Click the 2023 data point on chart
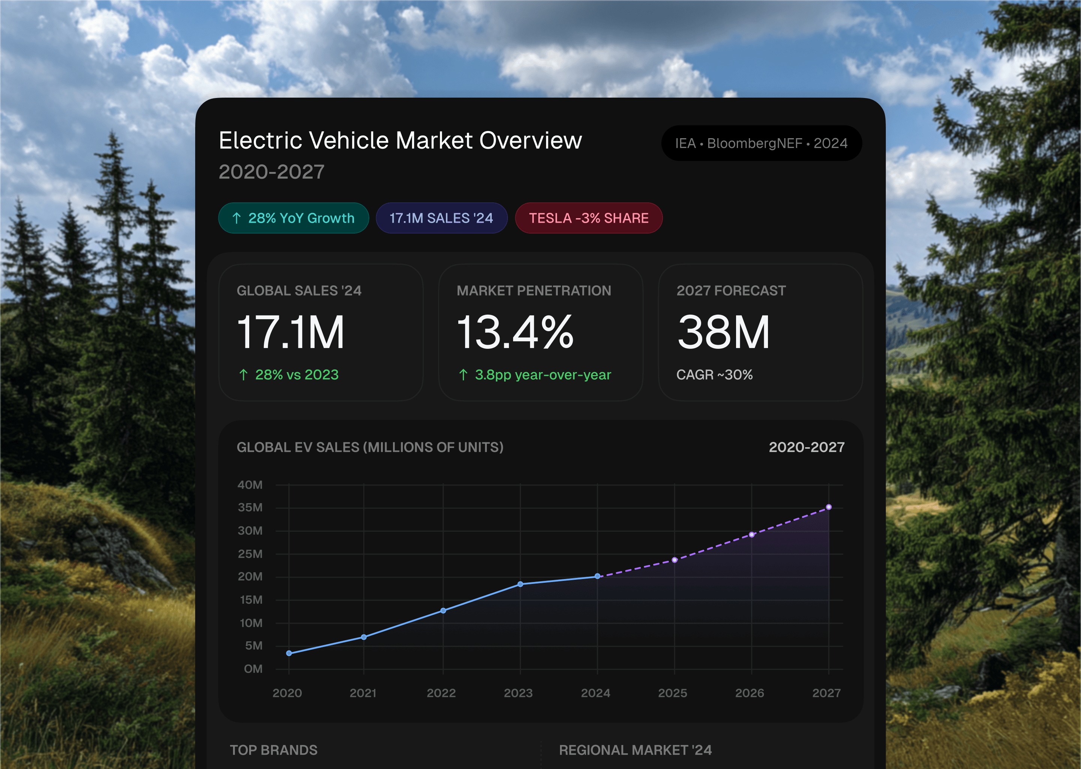 point(520,584)
